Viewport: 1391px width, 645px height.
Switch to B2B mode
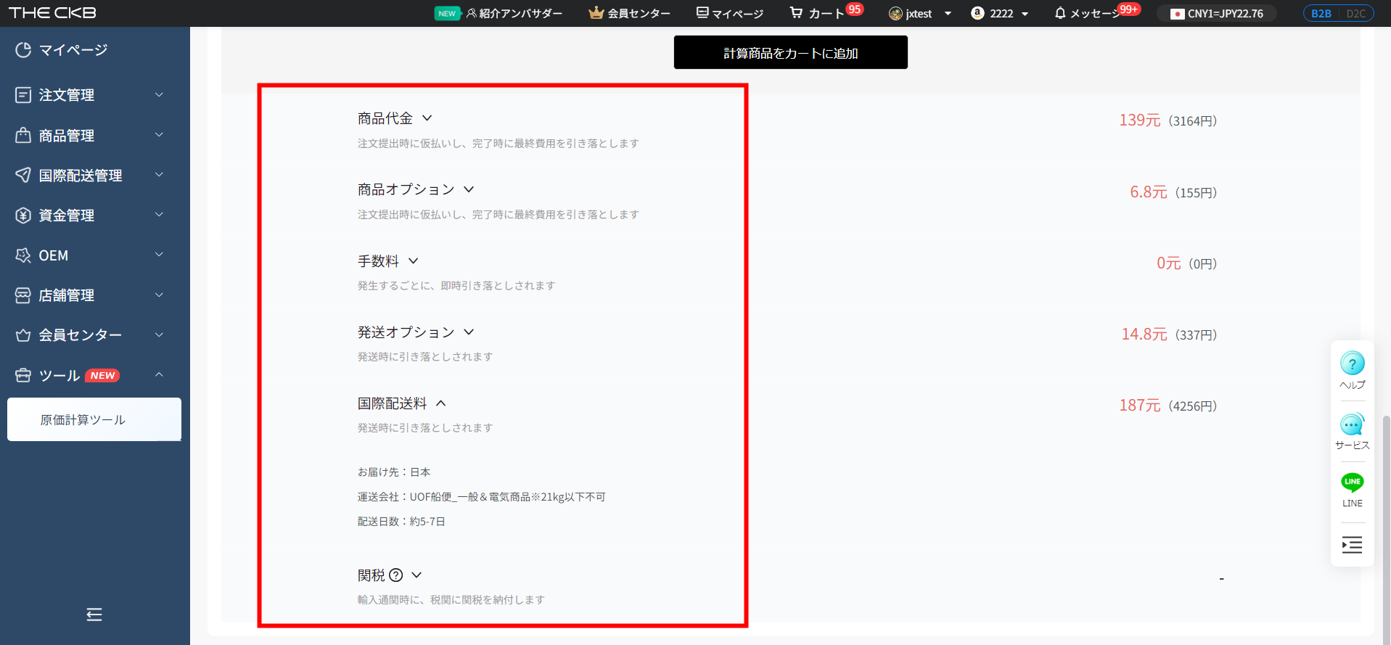pyautogui.click(x=1321, y=13)
